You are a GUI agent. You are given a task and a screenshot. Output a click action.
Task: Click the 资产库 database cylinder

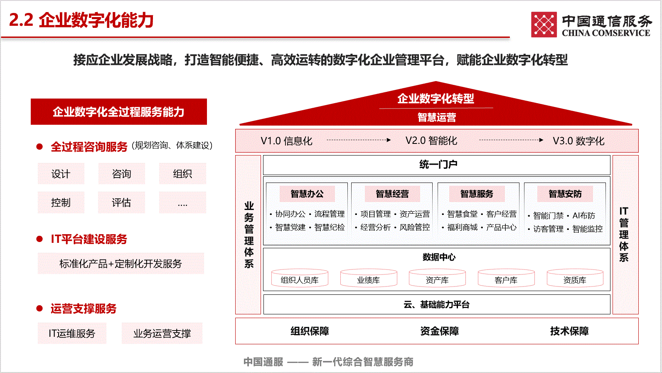click(437, 278)
